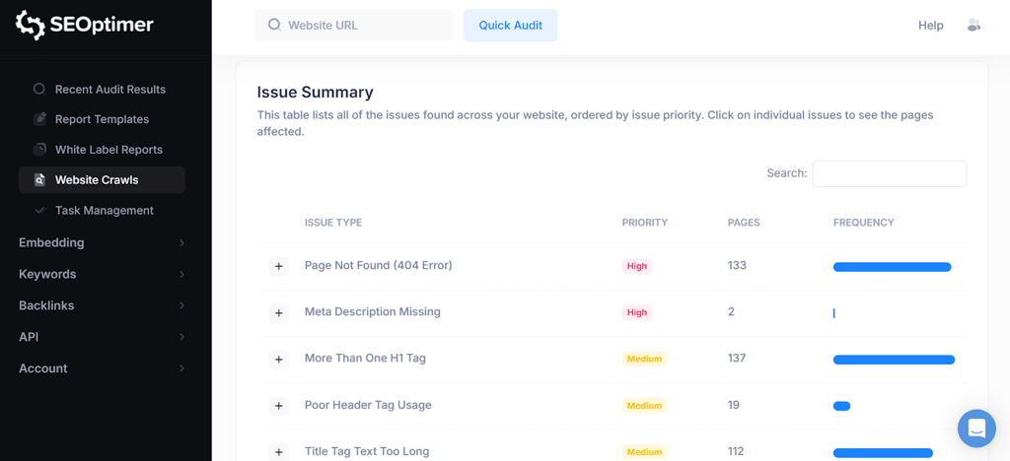This screenshot has height=461, width=1010.
Task: Open the Account sidebar menu
Action: (102, 368)
